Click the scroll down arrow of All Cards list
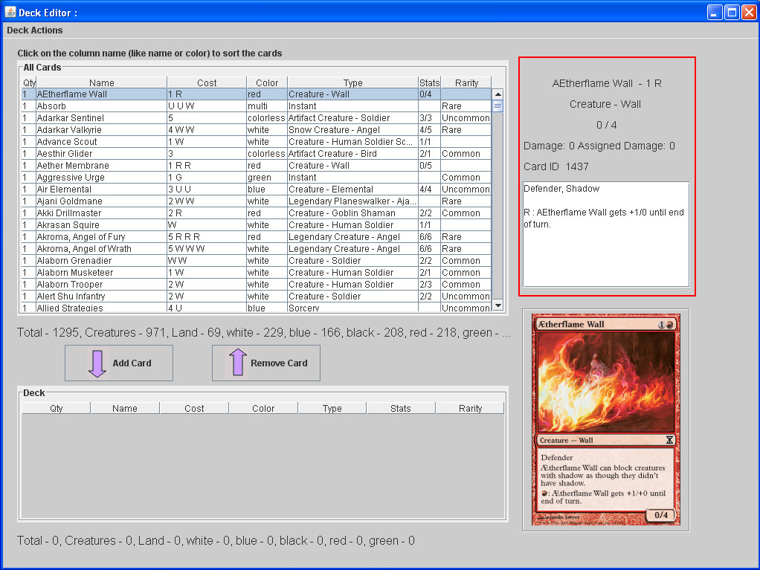Image resolution: width=760 pixels, height=570 pixels. point(497,305)
